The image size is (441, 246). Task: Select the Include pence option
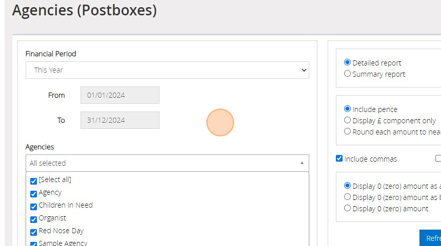pos(347,109)
